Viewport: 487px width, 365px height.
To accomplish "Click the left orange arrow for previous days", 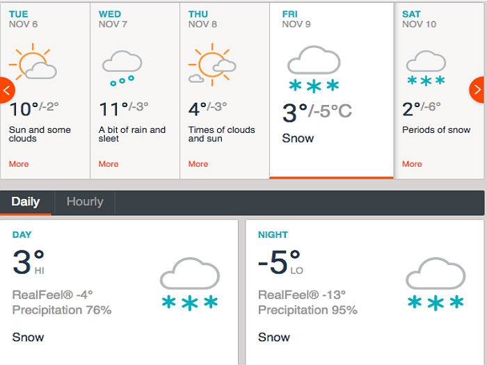I will click(7, 90).
